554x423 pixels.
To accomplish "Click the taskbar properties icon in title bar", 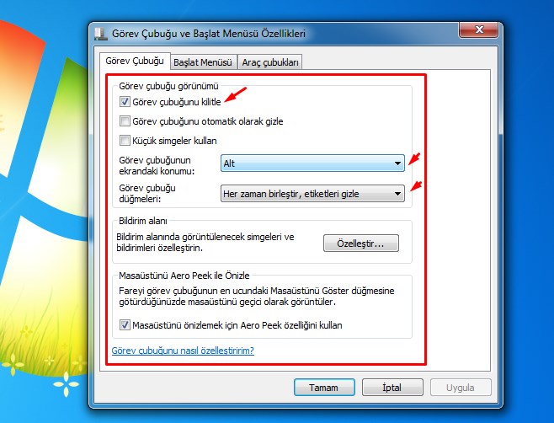I will (x=101, y=34).
